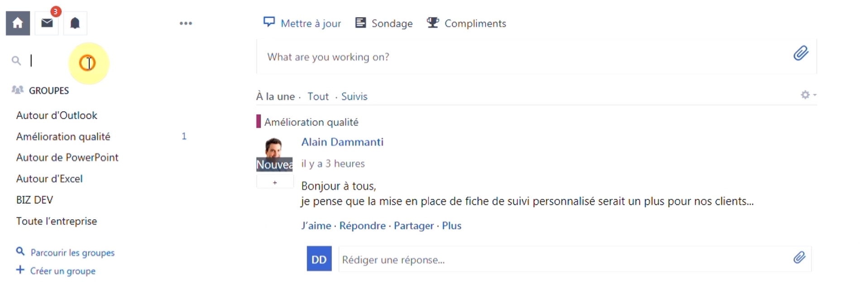This screenshot has height=287, width=860.
Task: Open the Home icon
Action: point(18,23)
